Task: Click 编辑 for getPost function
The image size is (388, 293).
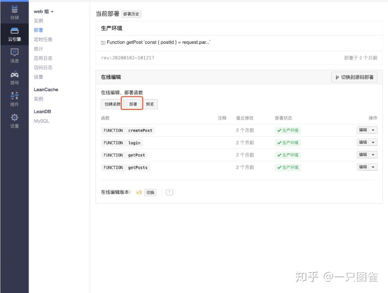Action: 363,155
